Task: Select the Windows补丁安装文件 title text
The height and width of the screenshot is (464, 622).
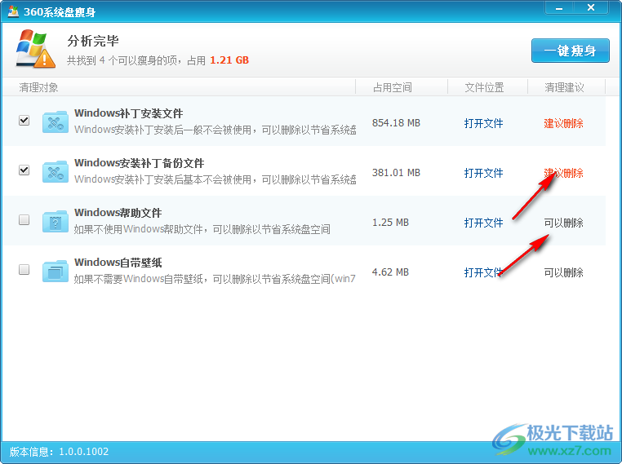Action: [x=128, y=113]
